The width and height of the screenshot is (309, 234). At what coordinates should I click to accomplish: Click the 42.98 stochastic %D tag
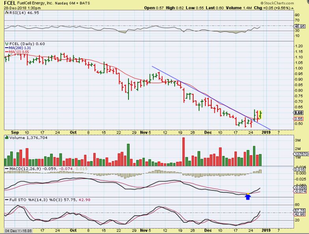pyautogui.click(x=300, y=214)
